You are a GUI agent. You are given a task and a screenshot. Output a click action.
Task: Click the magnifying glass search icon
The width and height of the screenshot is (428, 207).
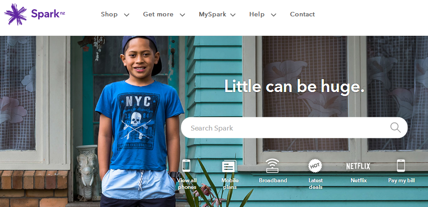395,127
